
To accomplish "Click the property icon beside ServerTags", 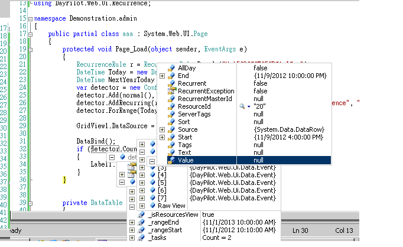I will 171,114.
